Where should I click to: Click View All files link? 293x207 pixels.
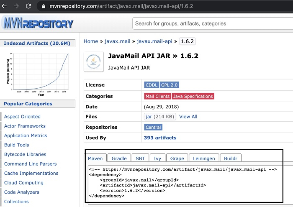[x=188, y=117]
